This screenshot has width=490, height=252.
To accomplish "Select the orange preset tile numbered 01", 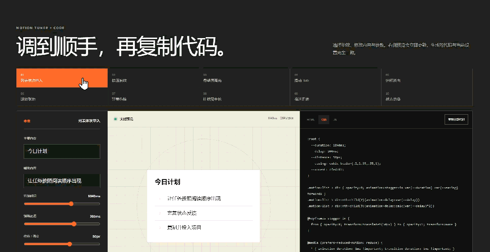I will click(x=62, y=78).
